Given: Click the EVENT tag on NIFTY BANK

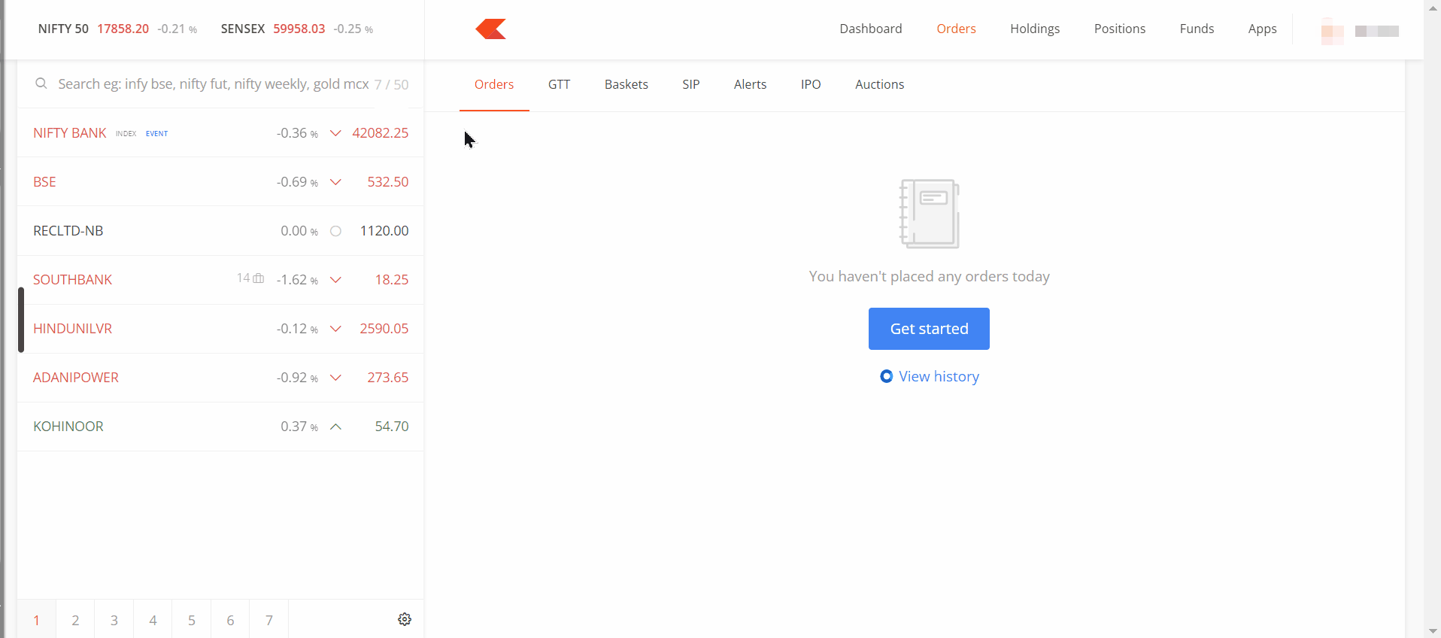Looking at the screenshot, I should click(156, 134).
